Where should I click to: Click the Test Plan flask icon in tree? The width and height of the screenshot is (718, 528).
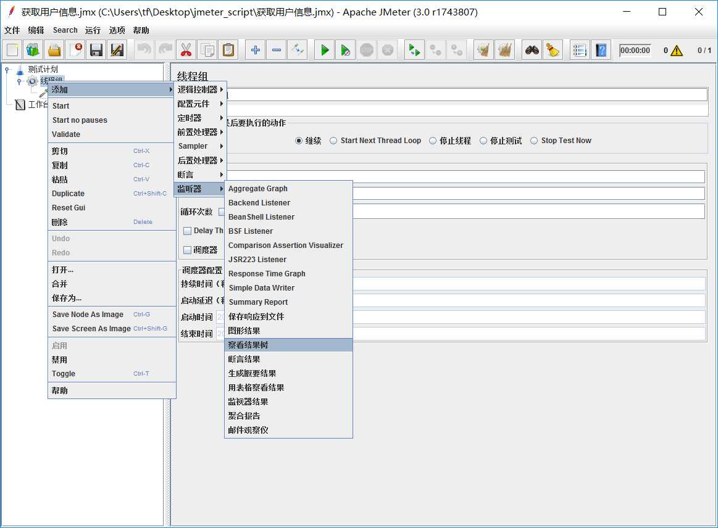click(x=20, y=70)
